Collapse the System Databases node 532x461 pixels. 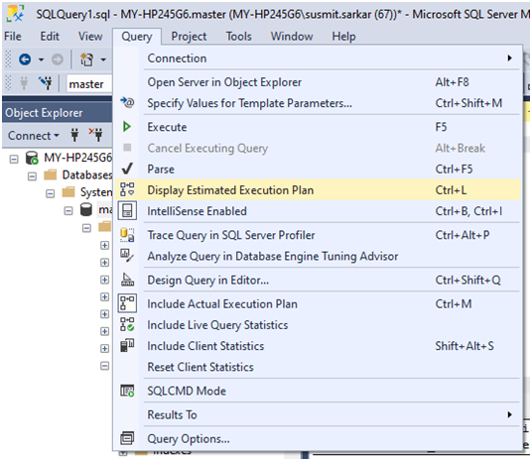coord(51,193)
